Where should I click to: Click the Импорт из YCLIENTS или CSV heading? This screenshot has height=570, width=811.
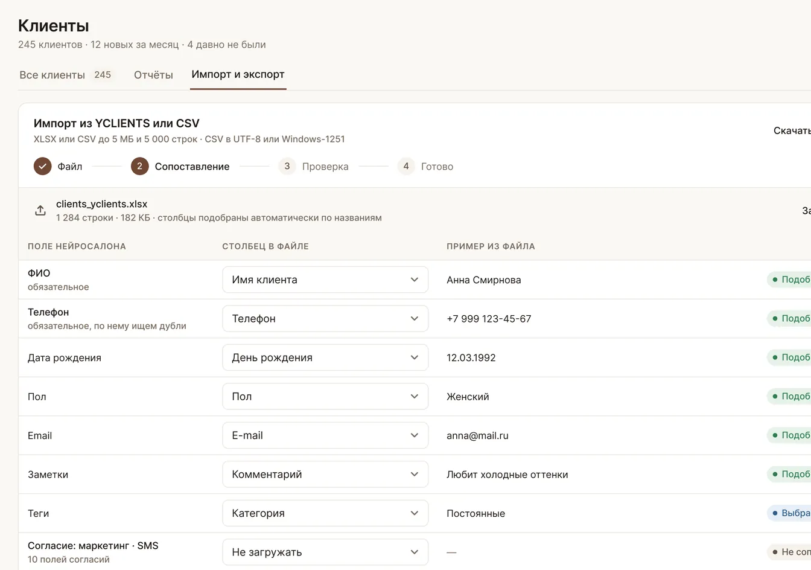(x=116, y=123)
